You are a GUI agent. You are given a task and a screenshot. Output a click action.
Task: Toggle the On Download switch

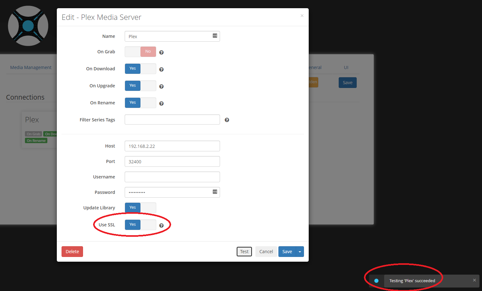point(140,69)
